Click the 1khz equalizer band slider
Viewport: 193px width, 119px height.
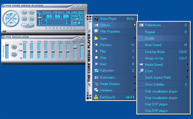coord(53,51)
